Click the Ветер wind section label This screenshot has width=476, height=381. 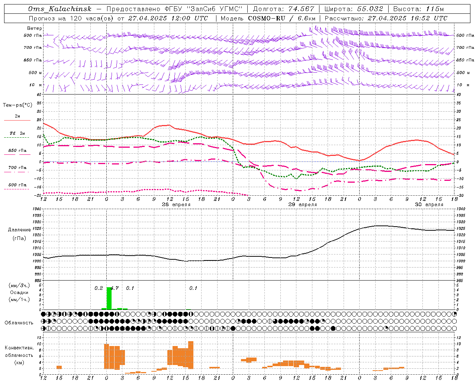[x=34, y=28]
